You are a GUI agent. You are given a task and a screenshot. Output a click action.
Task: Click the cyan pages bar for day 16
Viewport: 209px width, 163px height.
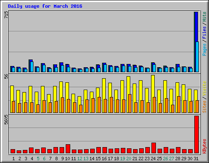click(105, 68)
